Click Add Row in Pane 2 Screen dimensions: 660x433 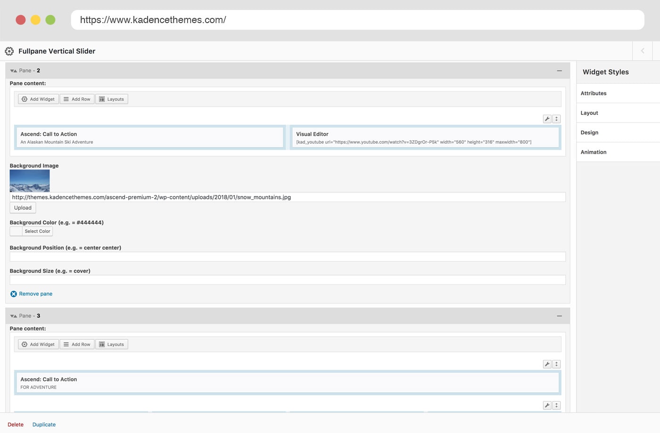pos(77,99)
